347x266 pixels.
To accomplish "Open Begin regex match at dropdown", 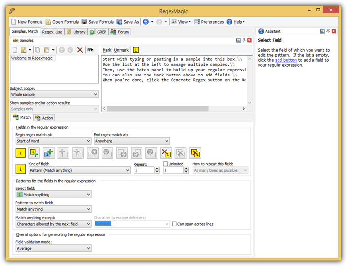I will [x=53, y=141].
